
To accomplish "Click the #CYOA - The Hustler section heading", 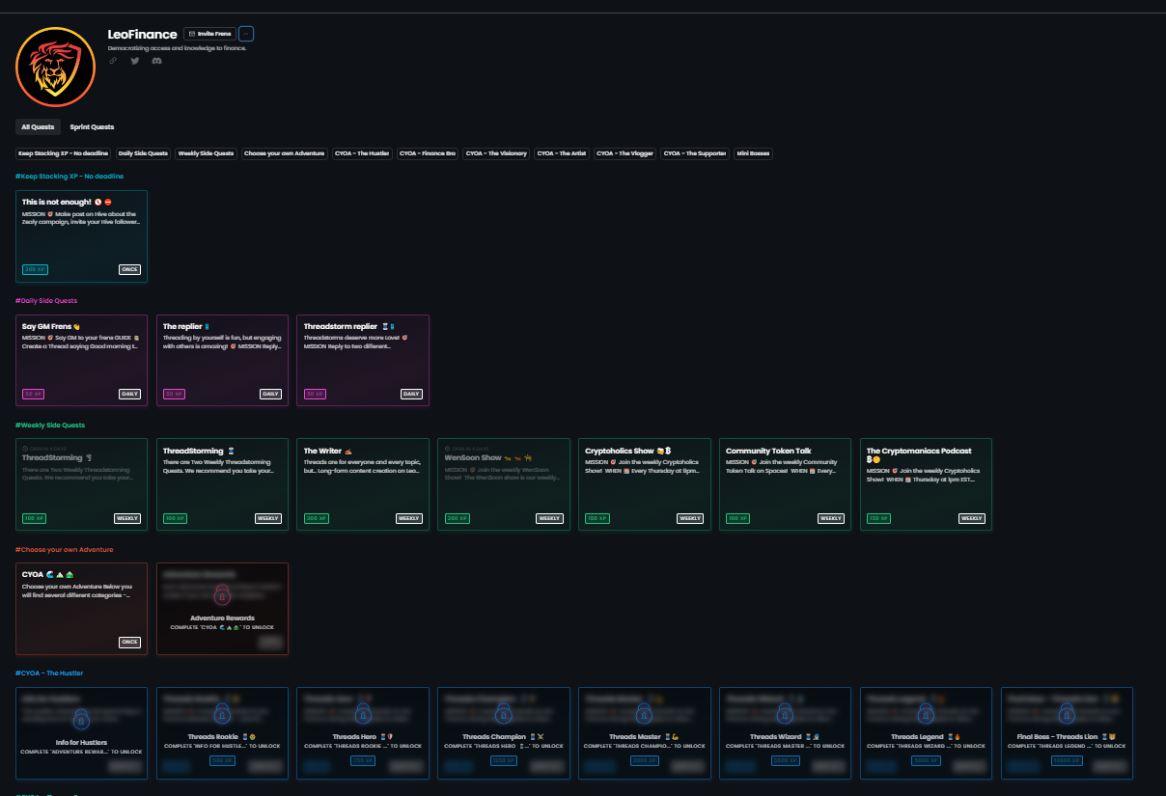I will tap(49, 672).
